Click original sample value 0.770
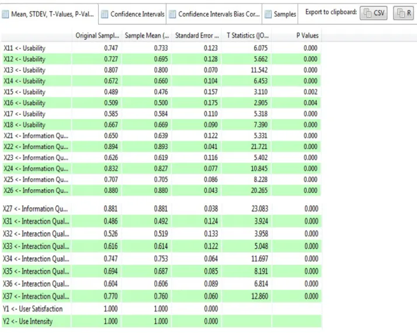The image size is (417, 333). click(110, 296)
